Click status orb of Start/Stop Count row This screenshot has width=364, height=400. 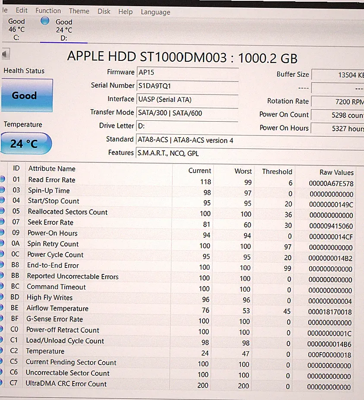pyautogui.click(x=2, y=200)
